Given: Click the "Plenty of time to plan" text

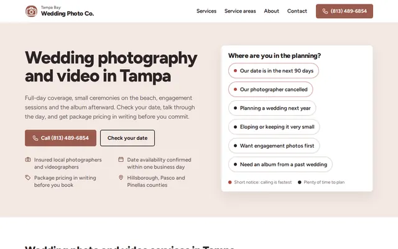Looking at the screenshot, I should (324, 182).
